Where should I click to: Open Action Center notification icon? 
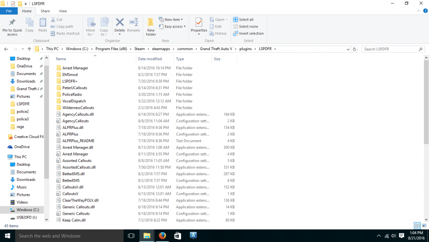tap(402, 236)
